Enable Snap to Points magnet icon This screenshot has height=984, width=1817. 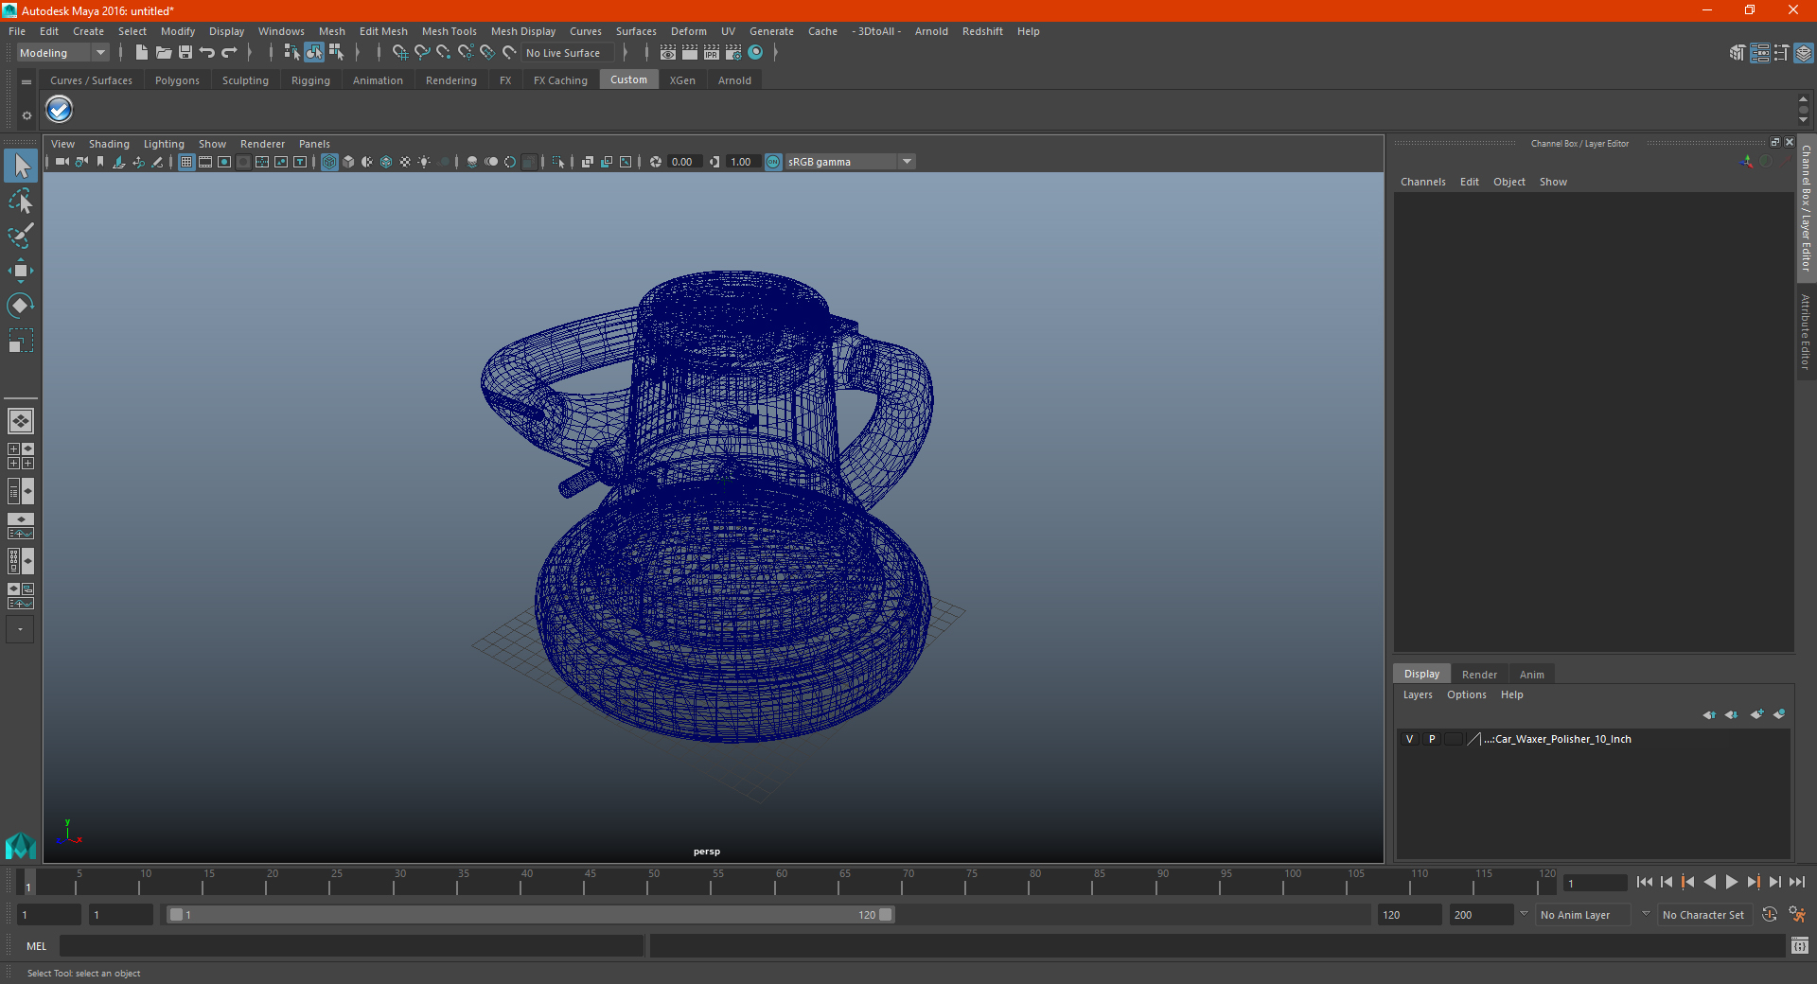pos(444,53)
